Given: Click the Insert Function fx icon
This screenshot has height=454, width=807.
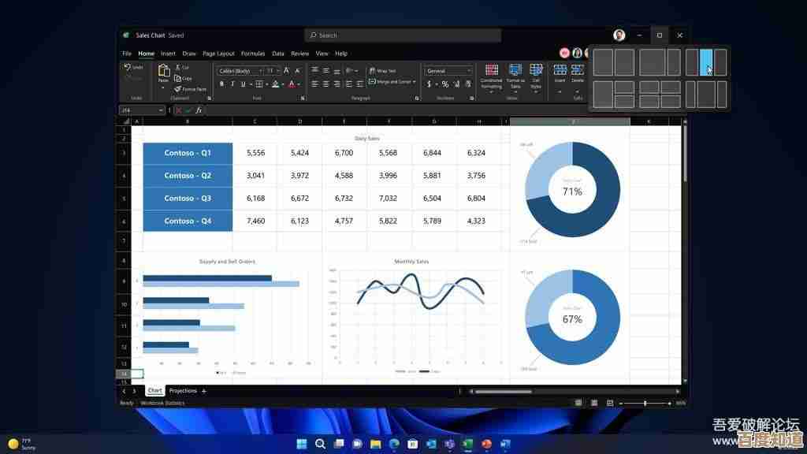Looking at the screenshot, I should click(199, 110).
